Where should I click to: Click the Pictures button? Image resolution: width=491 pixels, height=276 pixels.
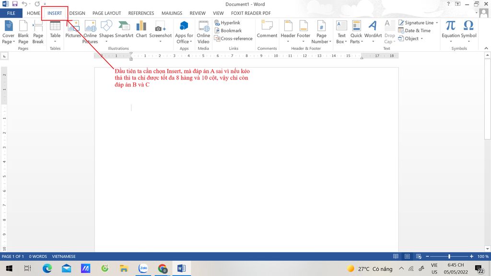pos(73,29)
